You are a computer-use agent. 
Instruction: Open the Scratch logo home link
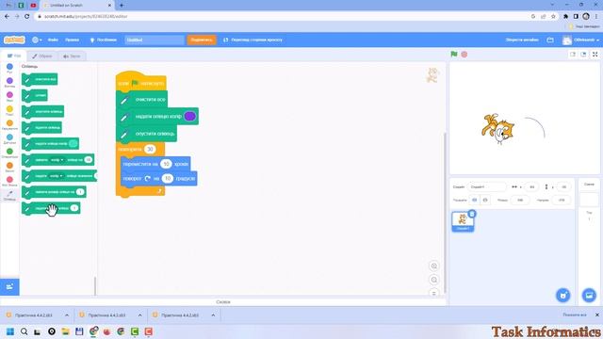(14, 40)
